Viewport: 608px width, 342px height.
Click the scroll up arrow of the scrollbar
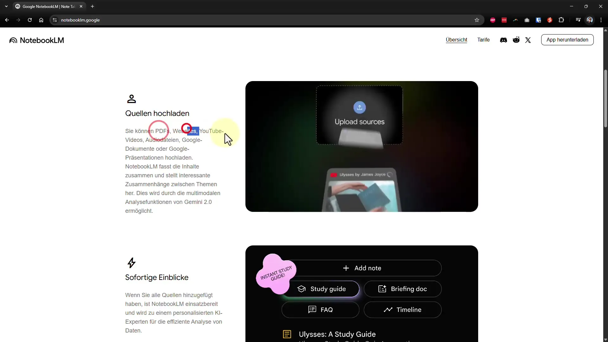pos(605,30)
